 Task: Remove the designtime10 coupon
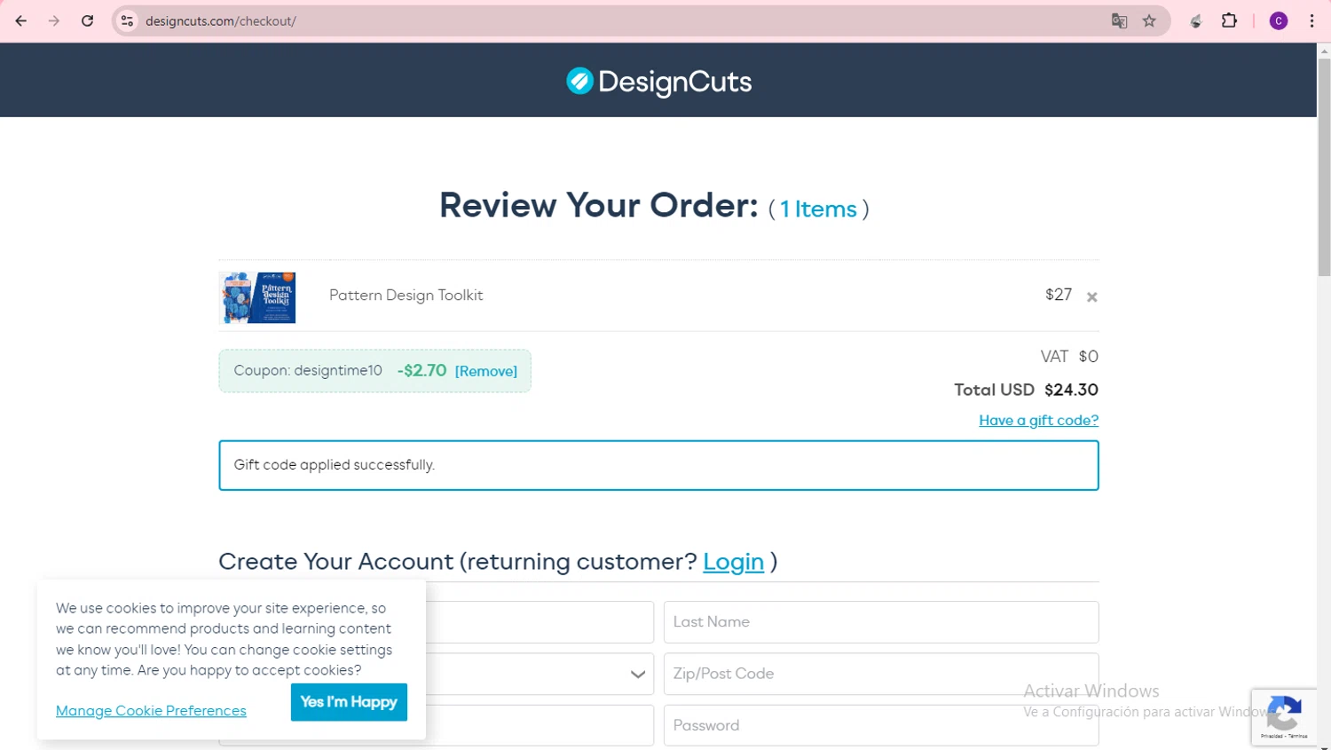486,371
